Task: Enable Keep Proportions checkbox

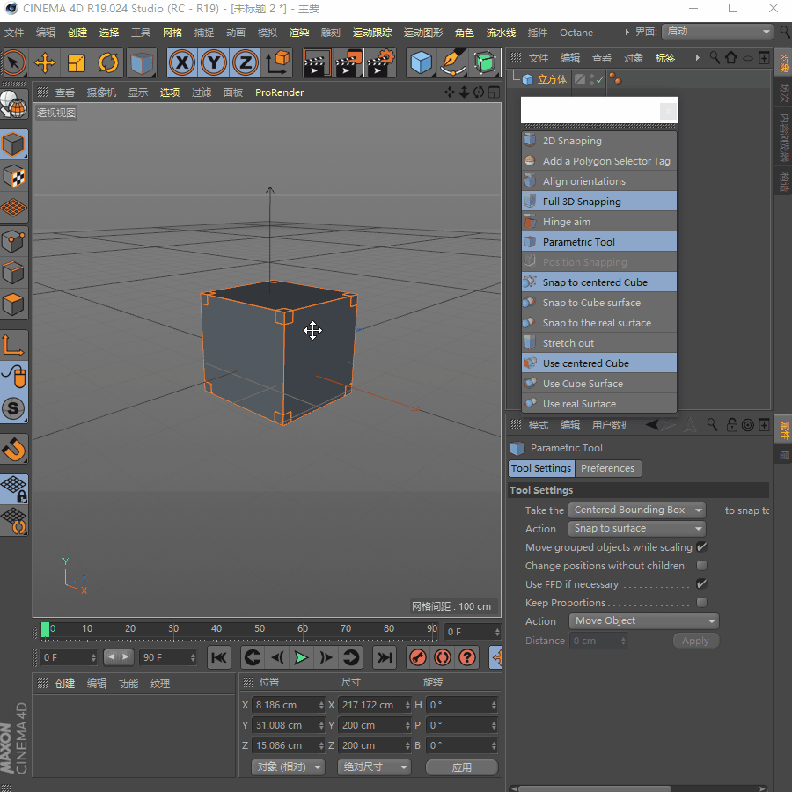Action: 701,603
